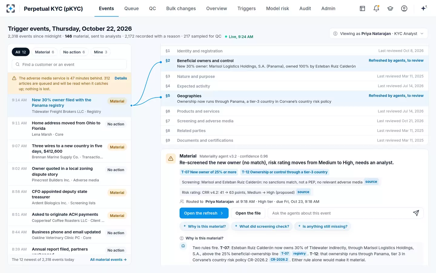Open the user account profile icon
Image resolution: width=436 pixels, height=273 pixels.
(404, 8)
